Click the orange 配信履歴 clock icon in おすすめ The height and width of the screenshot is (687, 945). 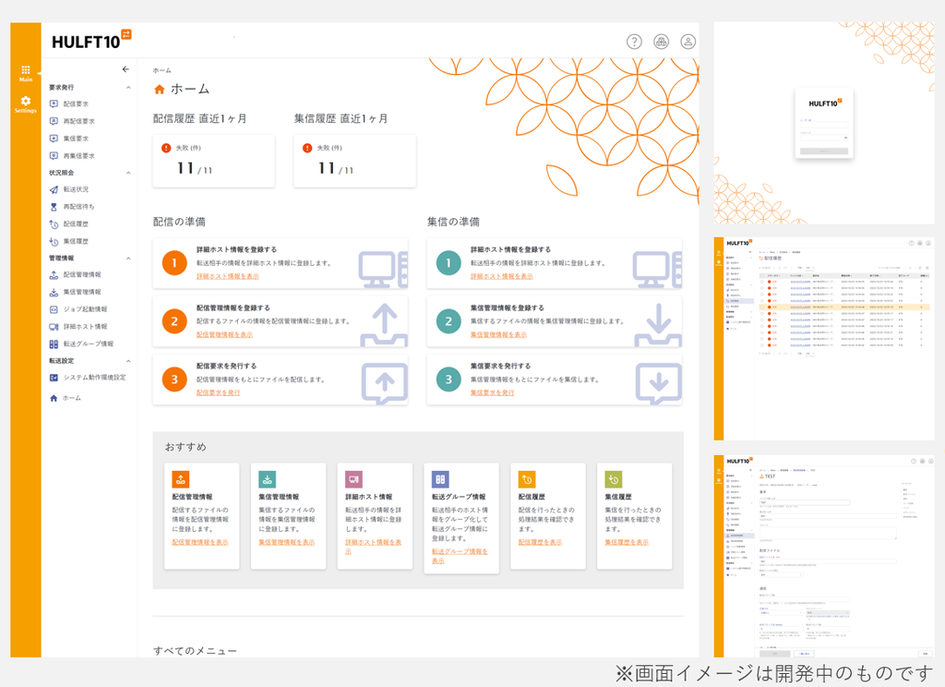pos(527,479)
